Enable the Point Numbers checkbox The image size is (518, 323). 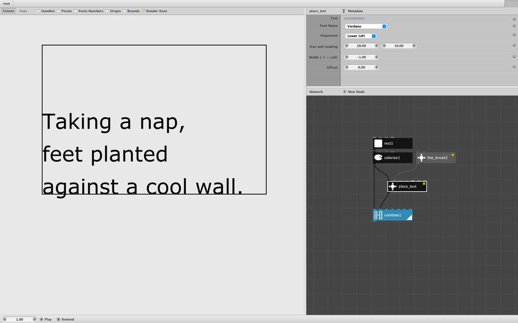pos(76,11)
